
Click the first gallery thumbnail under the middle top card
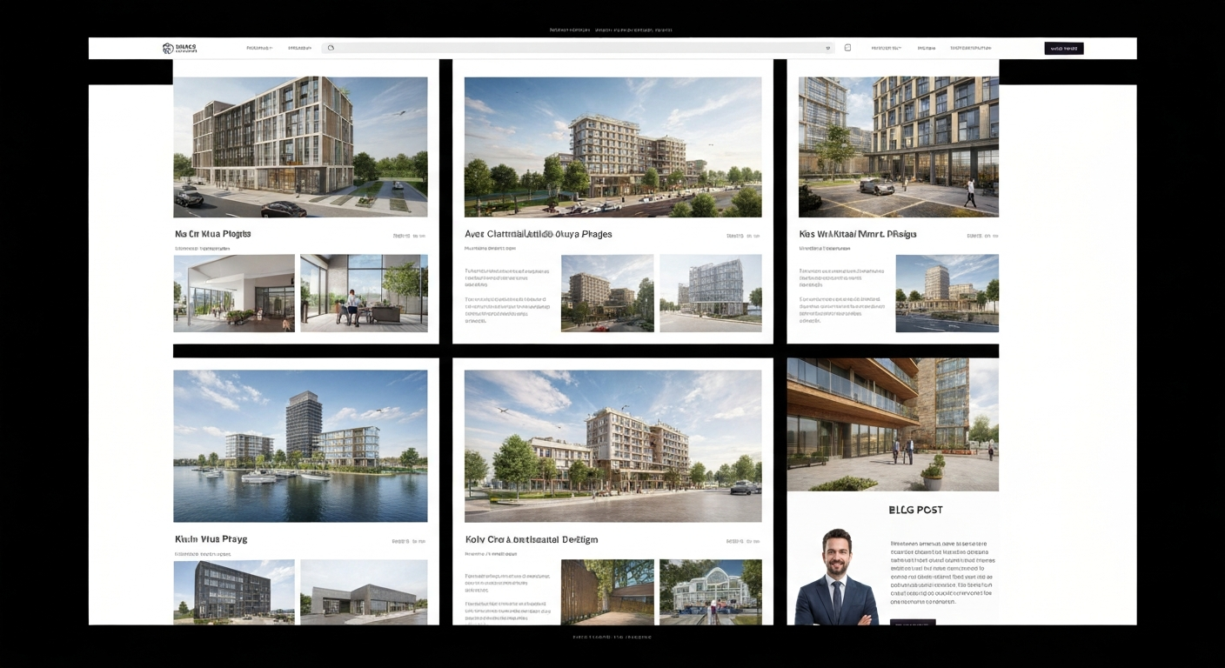coord(607,293)
